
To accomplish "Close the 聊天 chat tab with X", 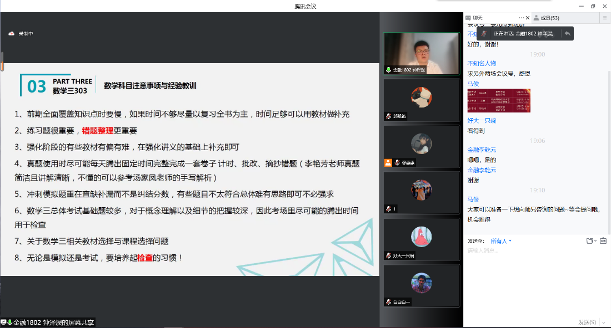I will point(527,18).
